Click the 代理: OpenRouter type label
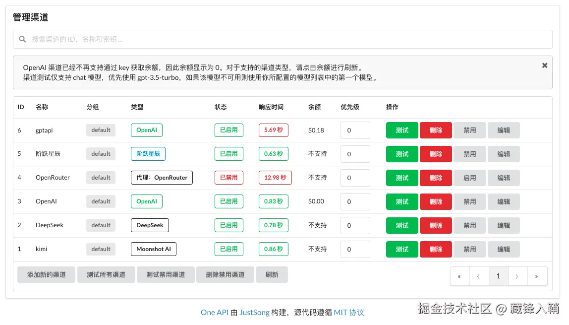This screenshot has width=569, height=325. point(162,178)
